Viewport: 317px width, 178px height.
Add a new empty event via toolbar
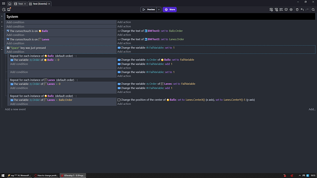tap(271, 10)
